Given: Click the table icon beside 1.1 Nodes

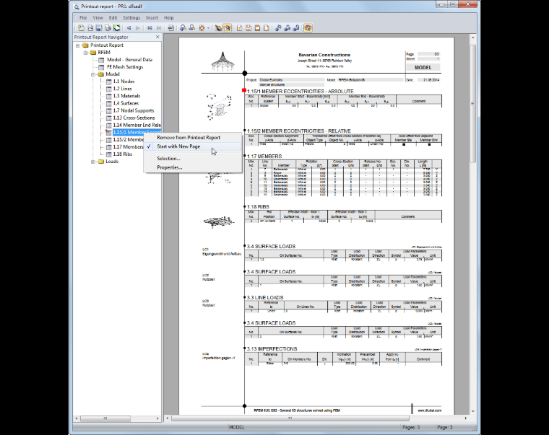Looking at the screenshot, I should pos(109,82).
